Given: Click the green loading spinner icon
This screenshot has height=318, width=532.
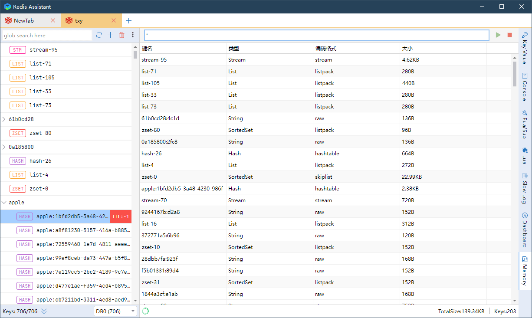Looking at the screenshot, I should point(145,311).
